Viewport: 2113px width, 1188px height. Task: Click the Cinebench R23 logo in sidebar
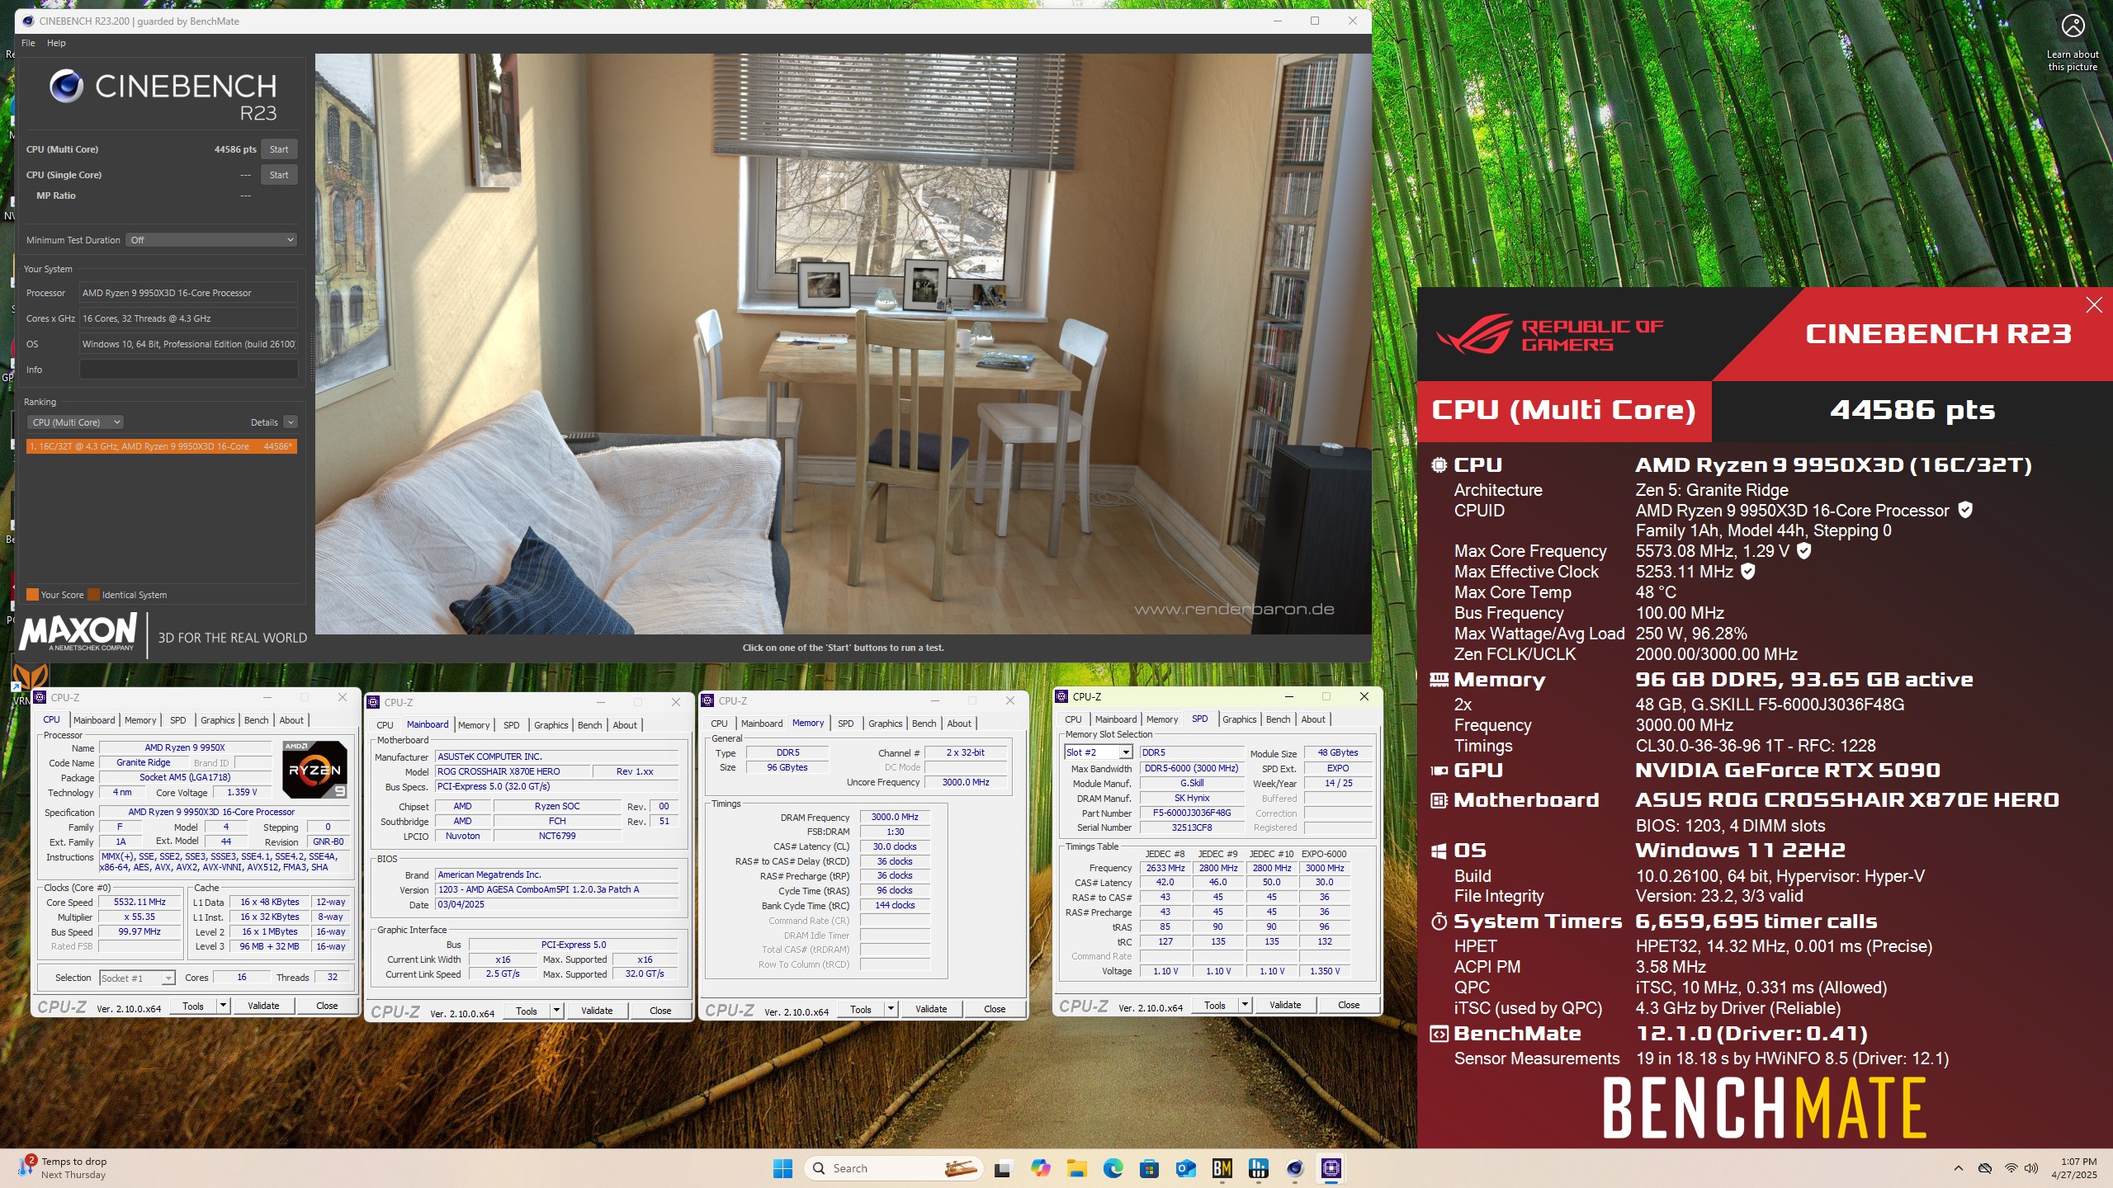pyautogui.click(x=163, y=96)
